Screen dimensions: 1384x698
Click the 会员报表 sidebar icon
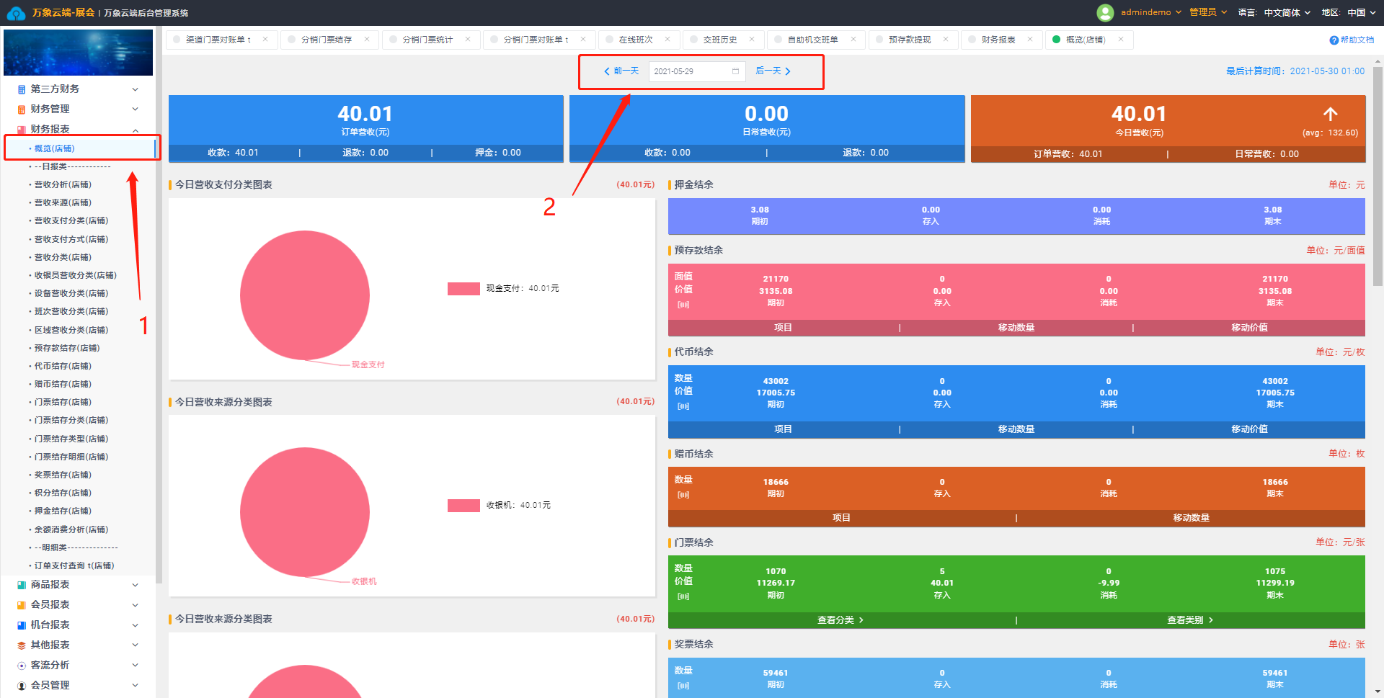click(22, 605)
